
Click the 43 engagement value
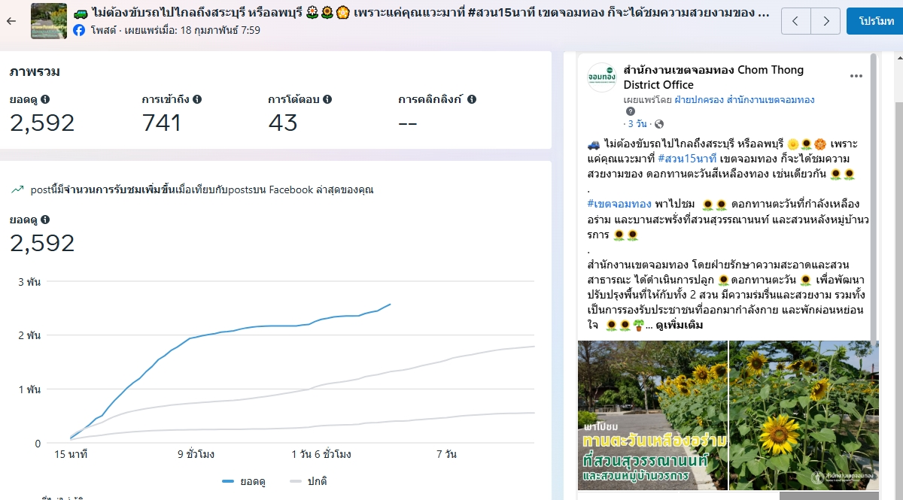pos(283,123)
